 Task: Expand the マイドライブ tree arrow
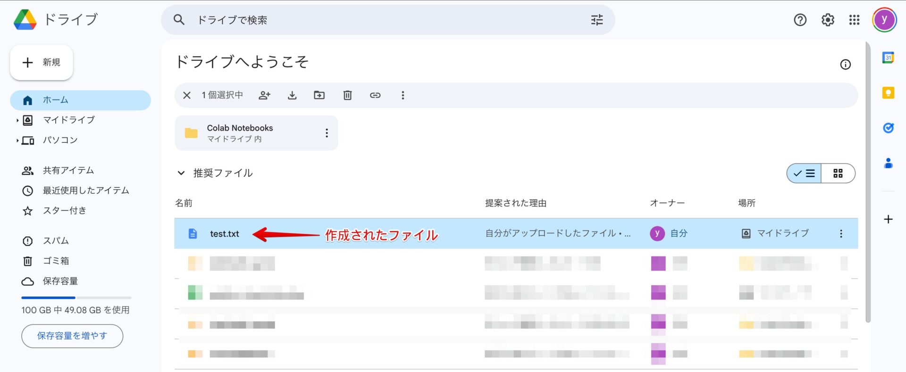(x=17, y=120)
